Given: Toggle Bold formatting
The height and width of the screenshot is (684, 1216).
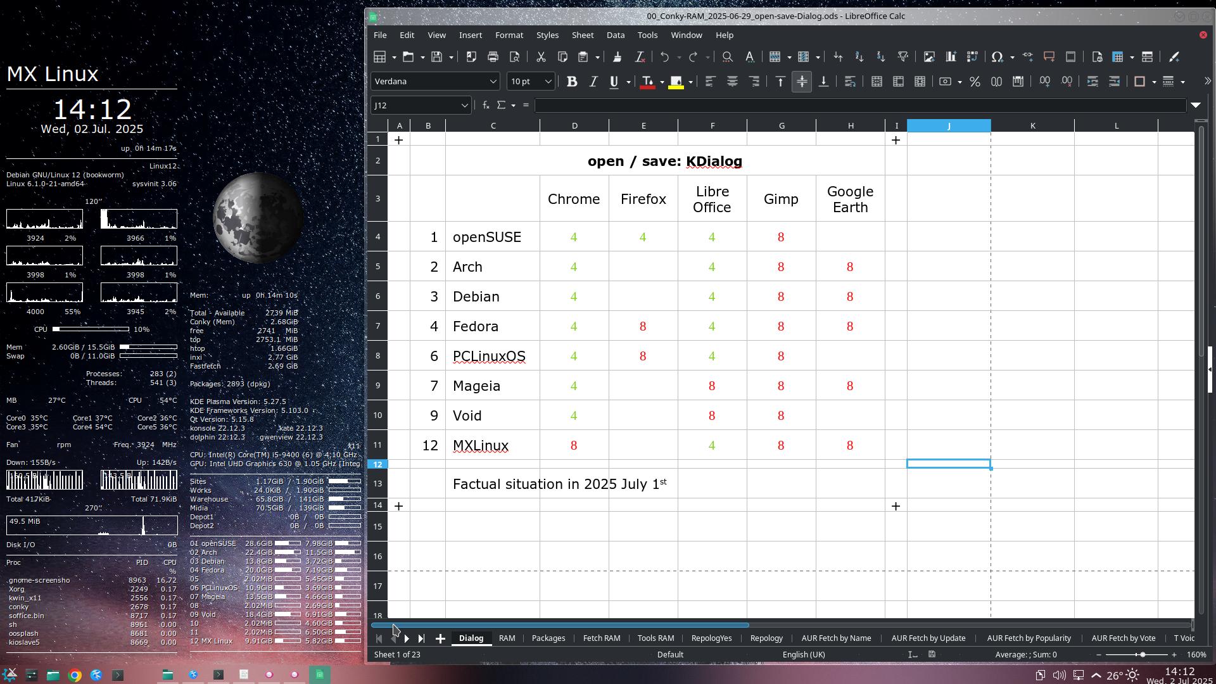Looking at the screenshot, I should 572,82.
